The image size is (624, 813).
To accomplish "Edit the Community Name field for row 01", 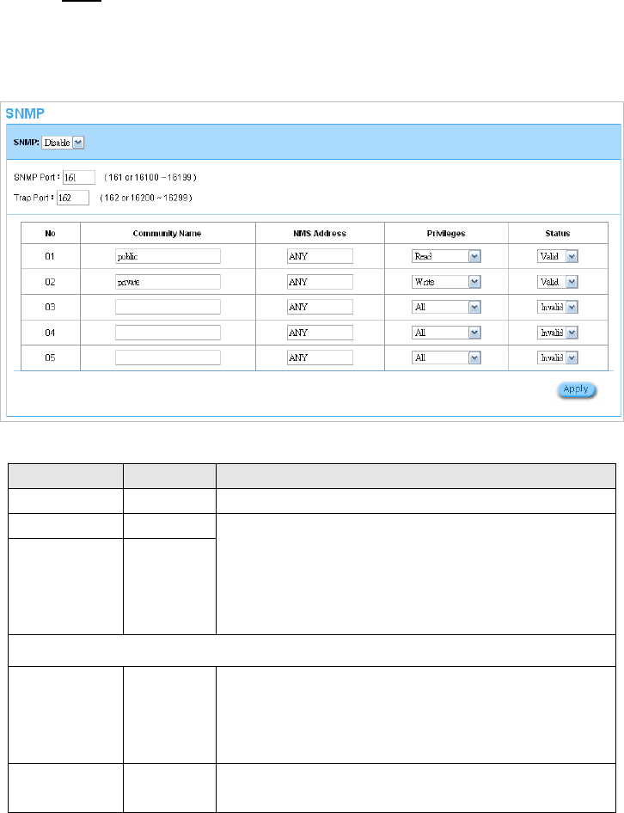I will (168, 256).
